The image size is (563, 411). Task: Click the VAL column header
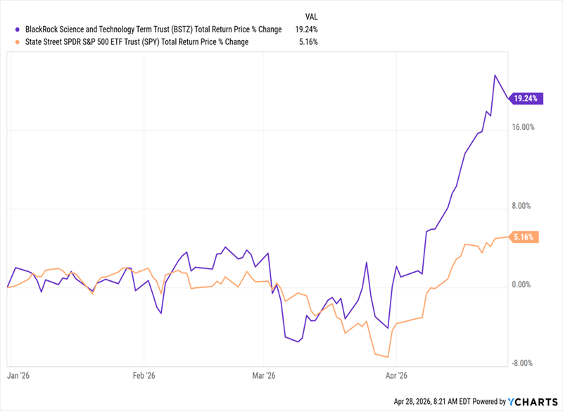pyautogui.click(x=311, y=16)
